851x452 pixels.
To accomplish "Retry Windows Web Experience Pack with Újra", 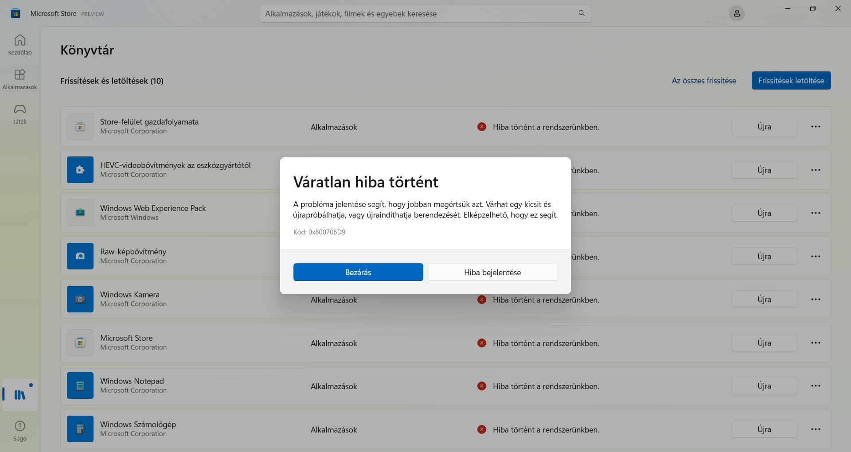I will click(764, 213).
